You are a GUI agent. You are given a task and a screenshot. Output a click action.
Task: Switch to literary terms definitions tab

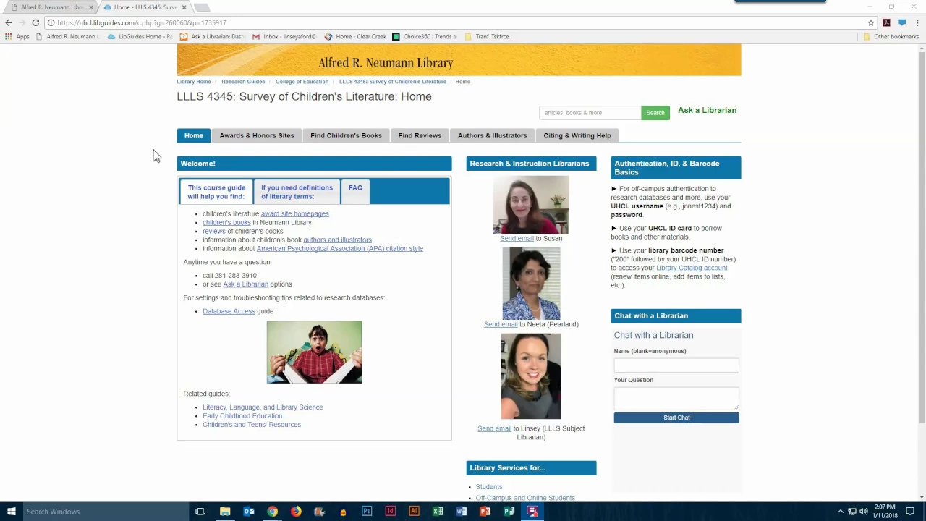(x=297, y=192)
